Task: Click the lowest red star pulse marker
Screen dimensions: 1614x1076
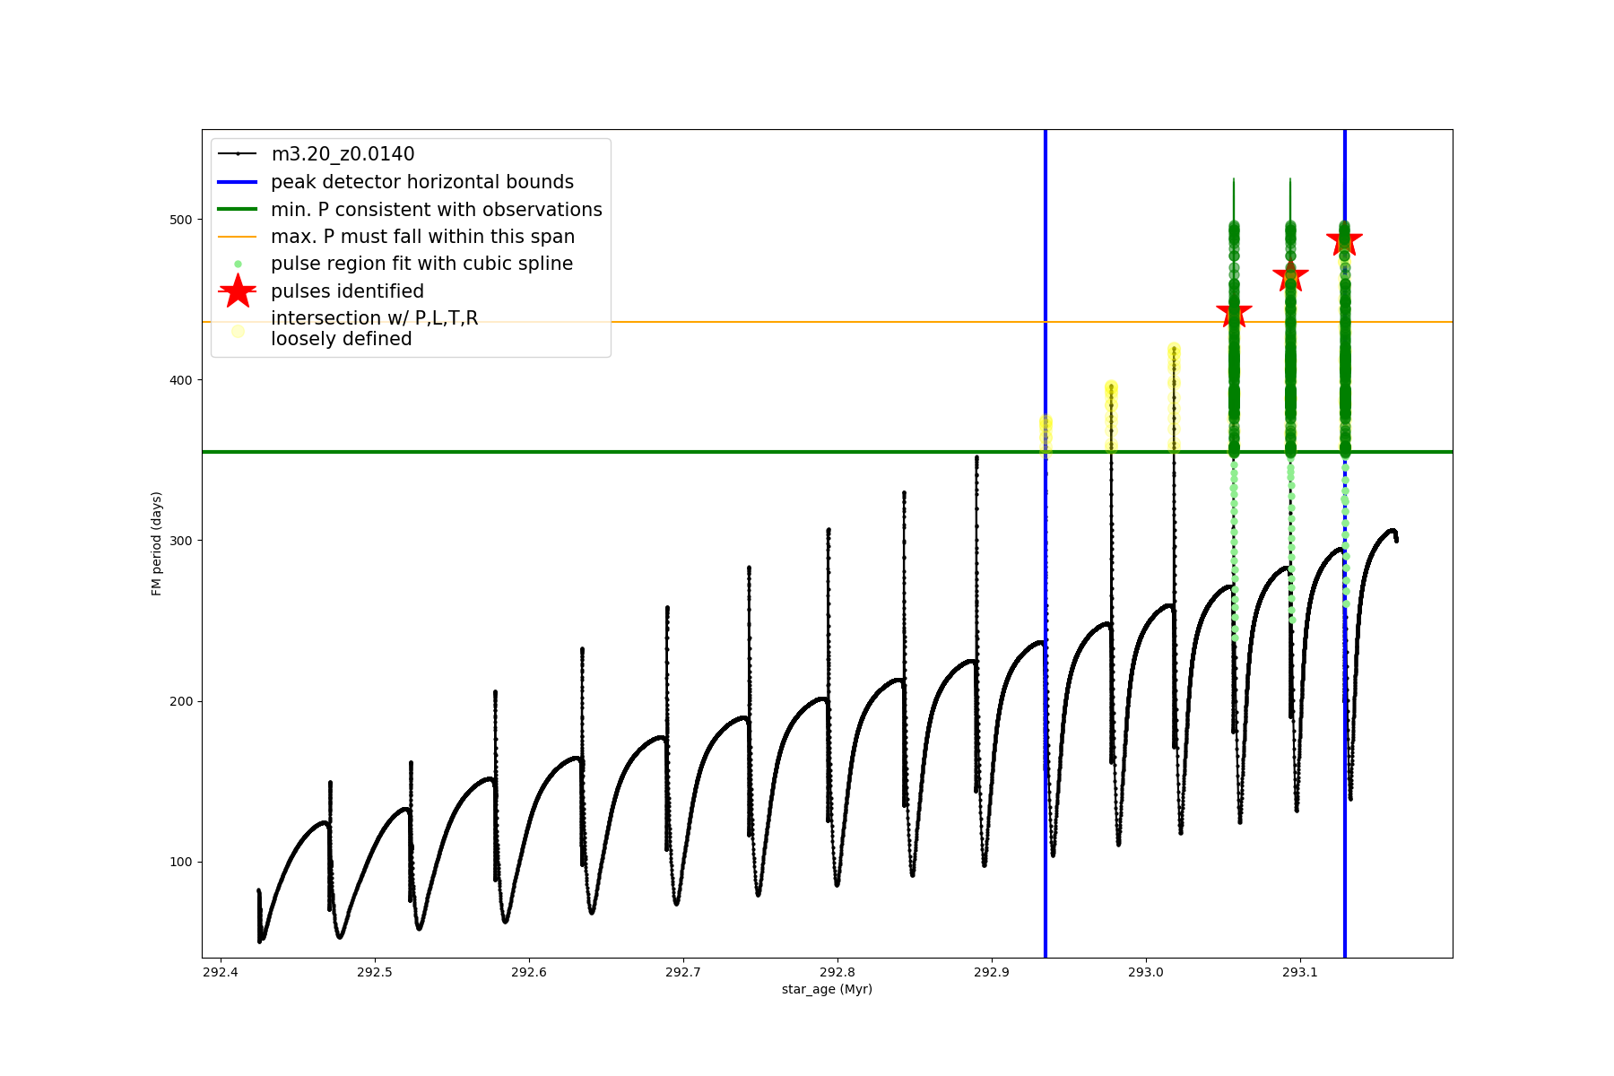Action: 1234,315
